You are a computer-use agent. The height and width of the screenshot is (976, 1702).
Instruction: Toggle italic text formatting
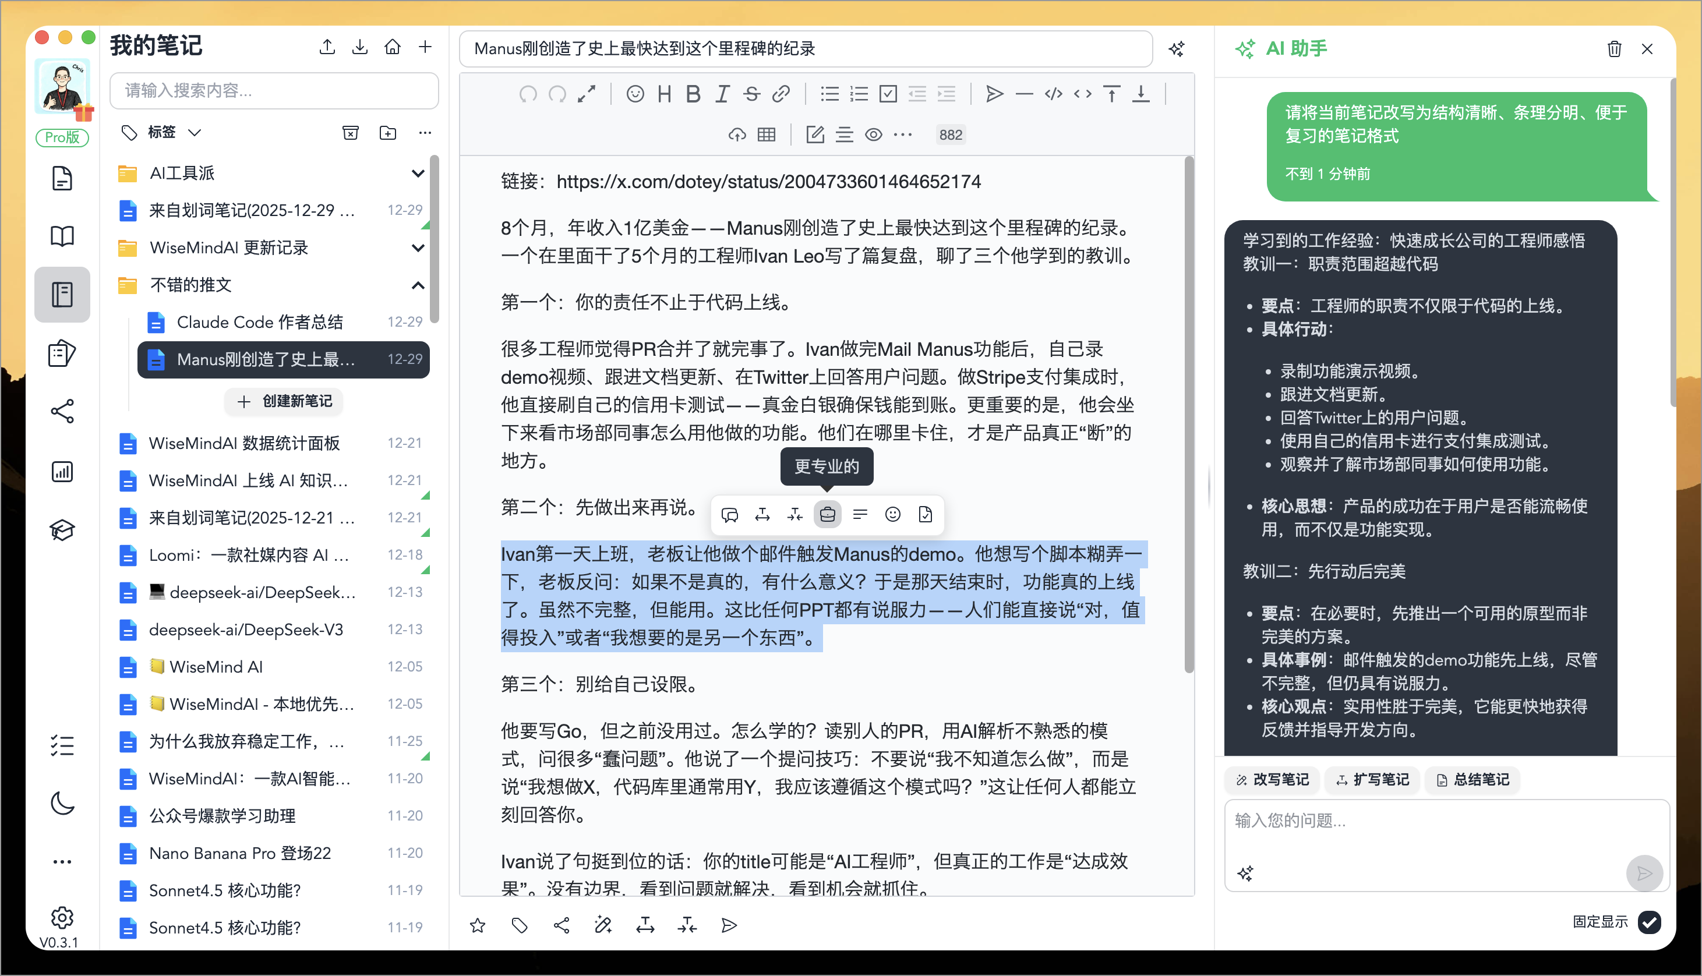click(722, 94)
